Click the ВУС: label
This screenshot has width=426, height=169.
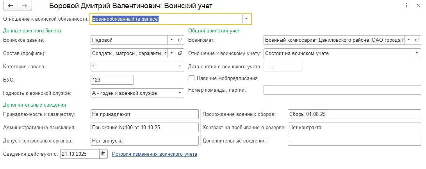8,80
